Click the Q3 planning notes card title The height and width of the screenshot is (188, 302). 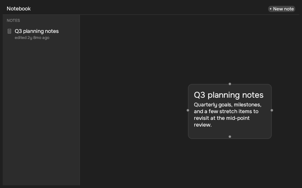pyautogui.click(x=229, y=95)
